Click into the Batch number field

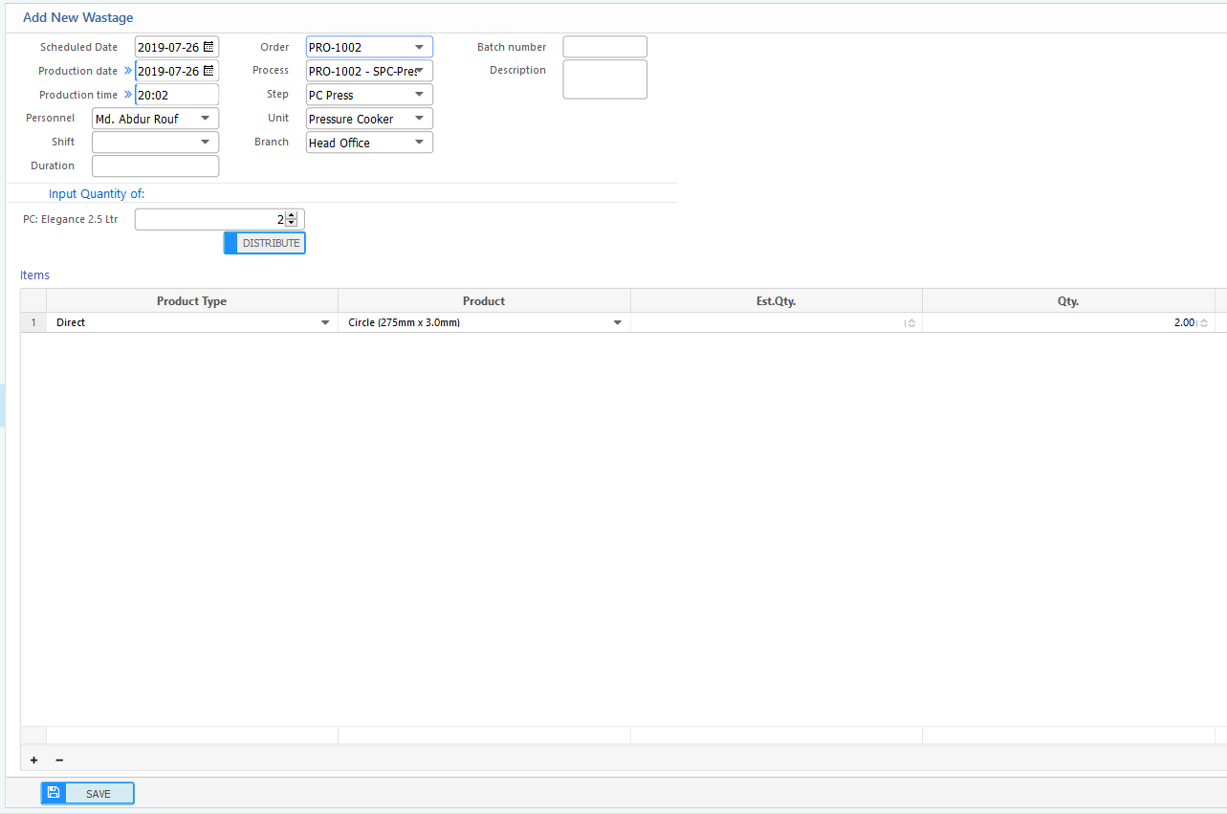point(604,47)
